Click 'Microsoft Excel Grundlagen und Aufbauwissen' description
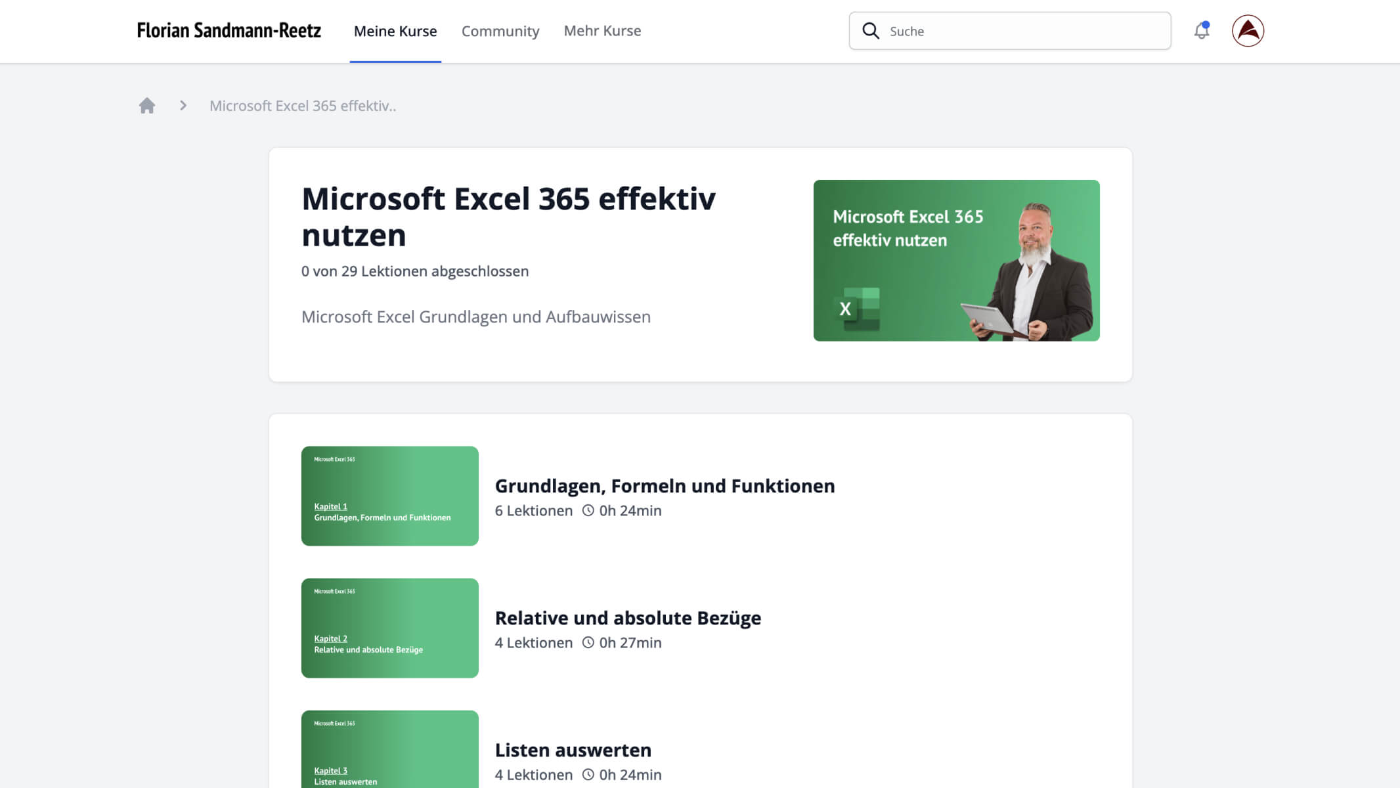Screen dimensions: 1400x788 coord(476,317)
